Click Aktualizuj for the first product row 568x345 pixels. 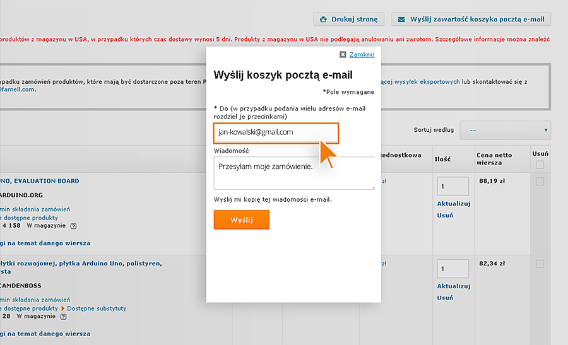(454, 204)
